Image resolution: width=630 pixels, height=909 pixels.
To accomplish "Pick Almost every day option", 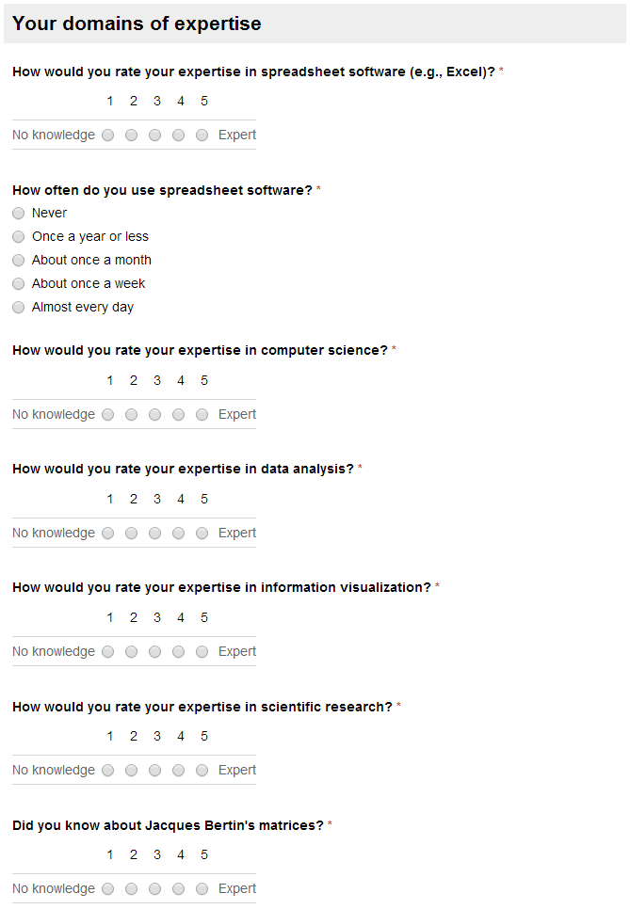I will click(x=19, y=308).
